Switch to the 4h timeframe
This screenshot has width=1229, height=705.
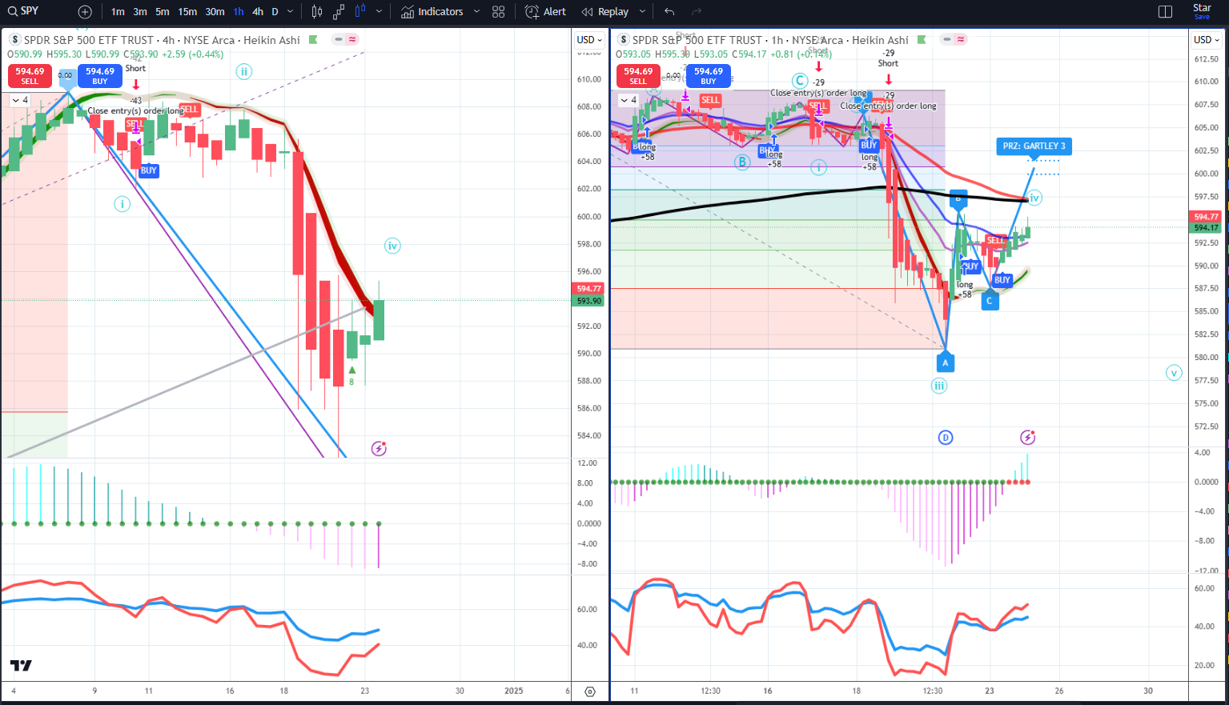point(258,12)
